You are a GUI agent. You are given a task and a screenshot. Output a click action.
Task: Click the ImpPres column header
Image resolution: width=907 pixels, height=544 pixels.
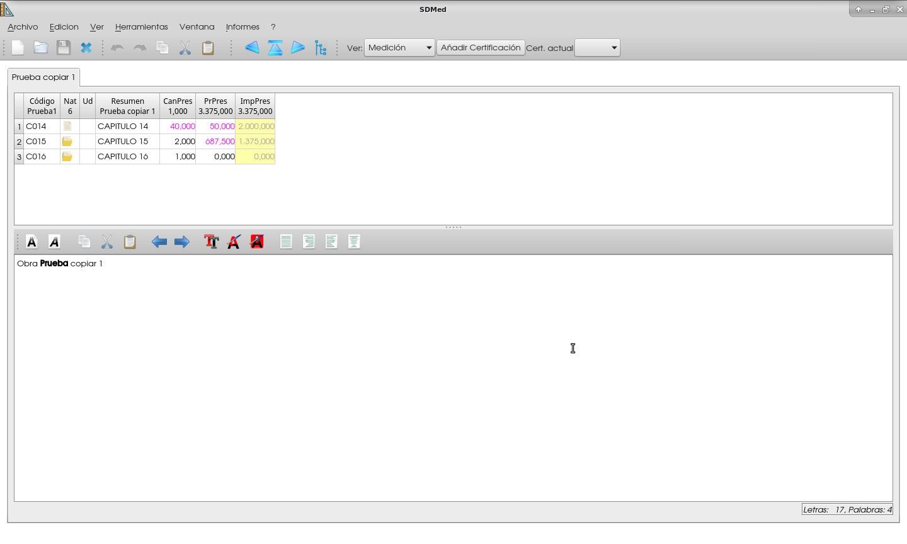255,106
